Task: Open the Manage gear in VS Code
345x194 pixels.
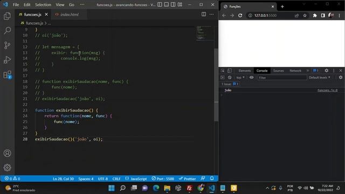Action: (x=7, y=168)
